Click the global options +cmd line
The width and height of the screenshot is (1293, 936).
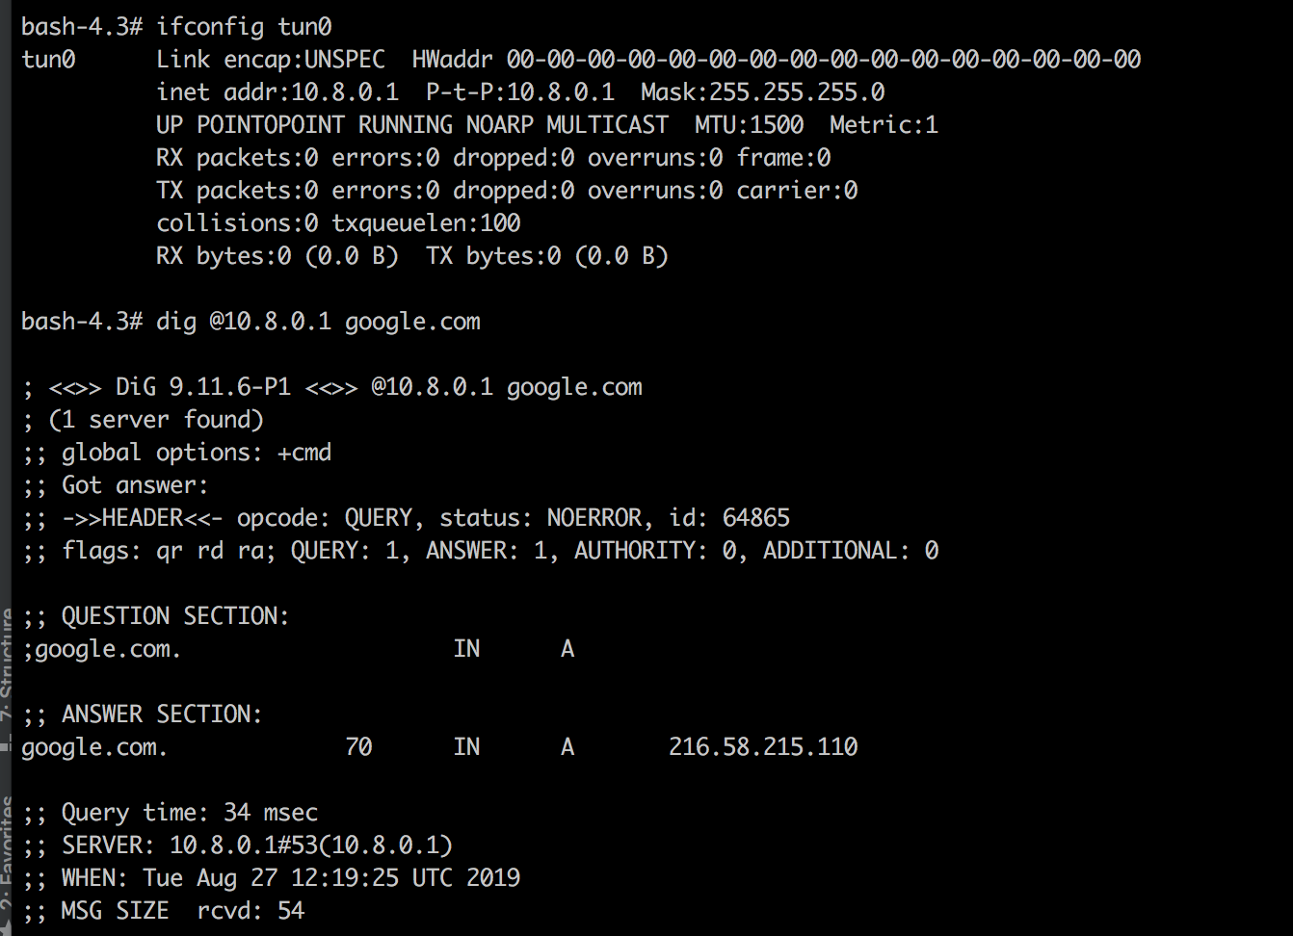[176, 453]
